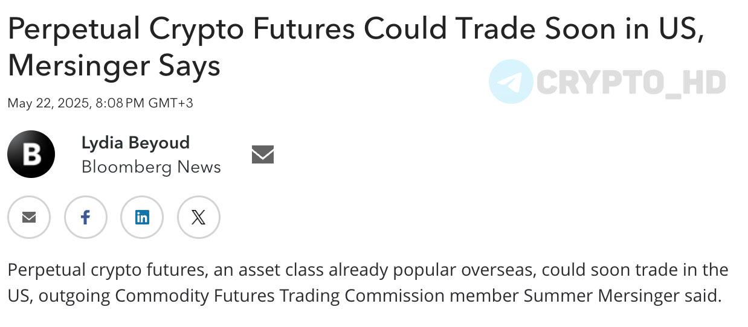Viewport: 748px width, 327px height.
Task: Click the May 22, 2025 date
Action: tap(50, 103)
